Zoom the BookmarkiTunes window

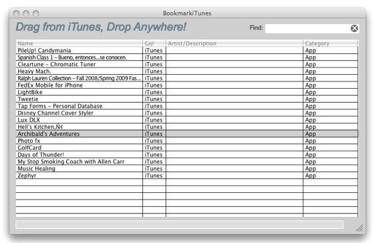(36, 13)
